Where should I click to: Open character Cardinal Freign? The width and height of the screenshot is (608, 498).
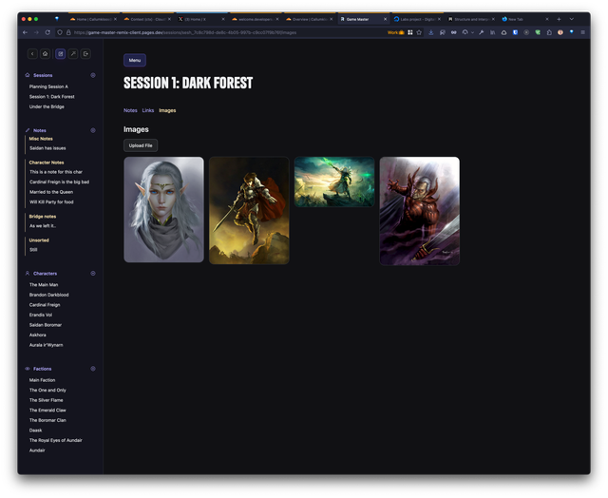point(45,305)
